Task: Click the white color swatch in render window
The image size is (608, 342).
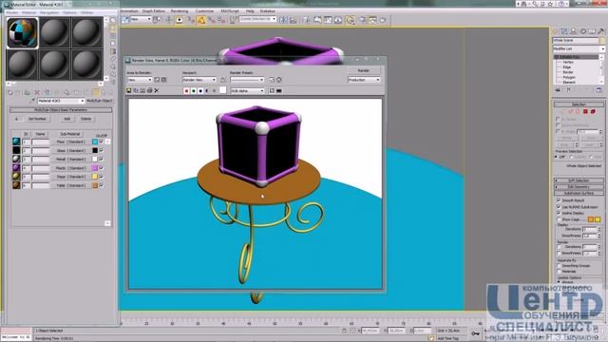Action: click(223, 90)
